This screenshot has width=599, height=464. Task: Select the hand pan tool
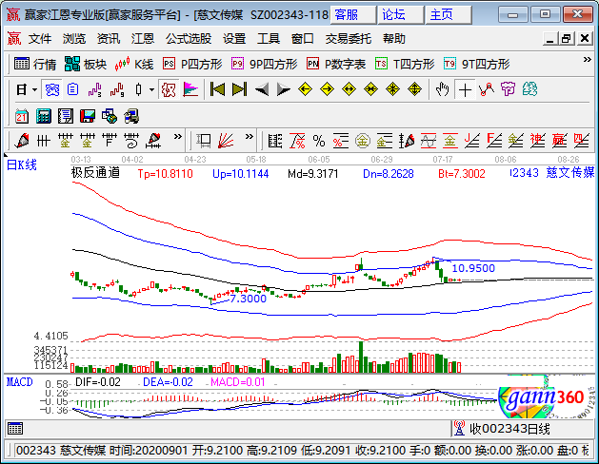(443, 89)
